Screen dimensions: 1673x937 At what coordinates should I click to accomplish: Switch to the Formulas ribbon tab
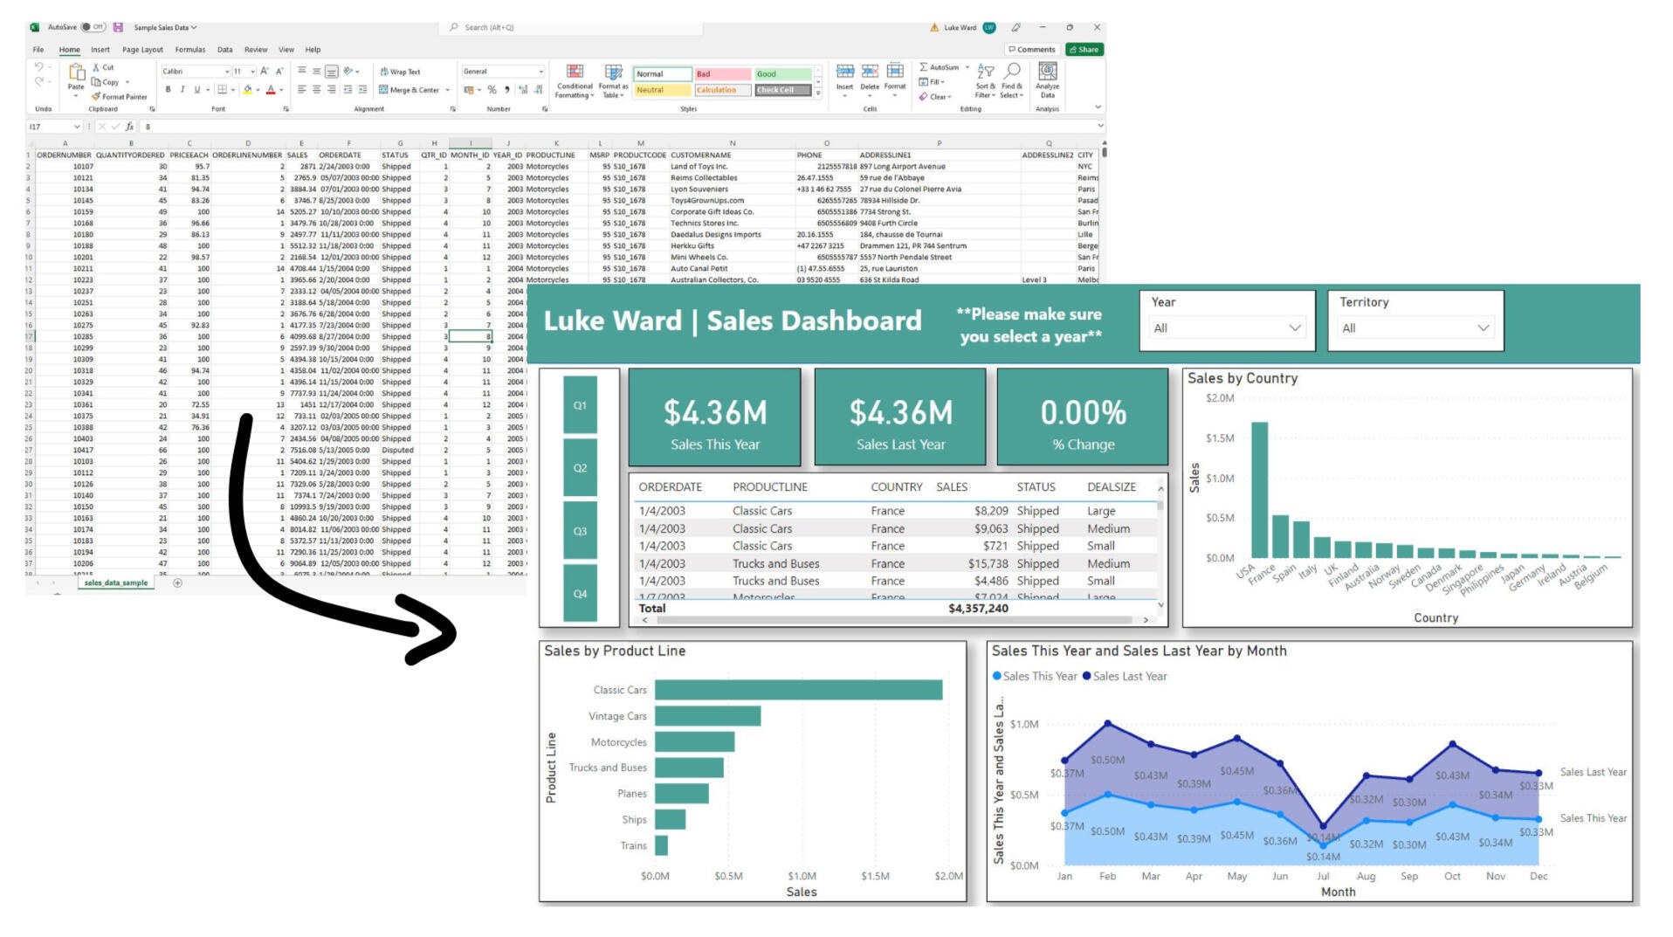[x=189, y=50]
